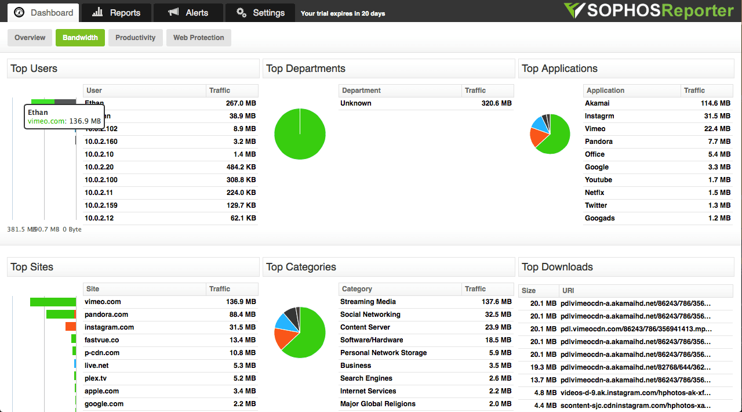742x412 pixels.
Task: Select Netflix in Top Applications
Action: point(658,193)
